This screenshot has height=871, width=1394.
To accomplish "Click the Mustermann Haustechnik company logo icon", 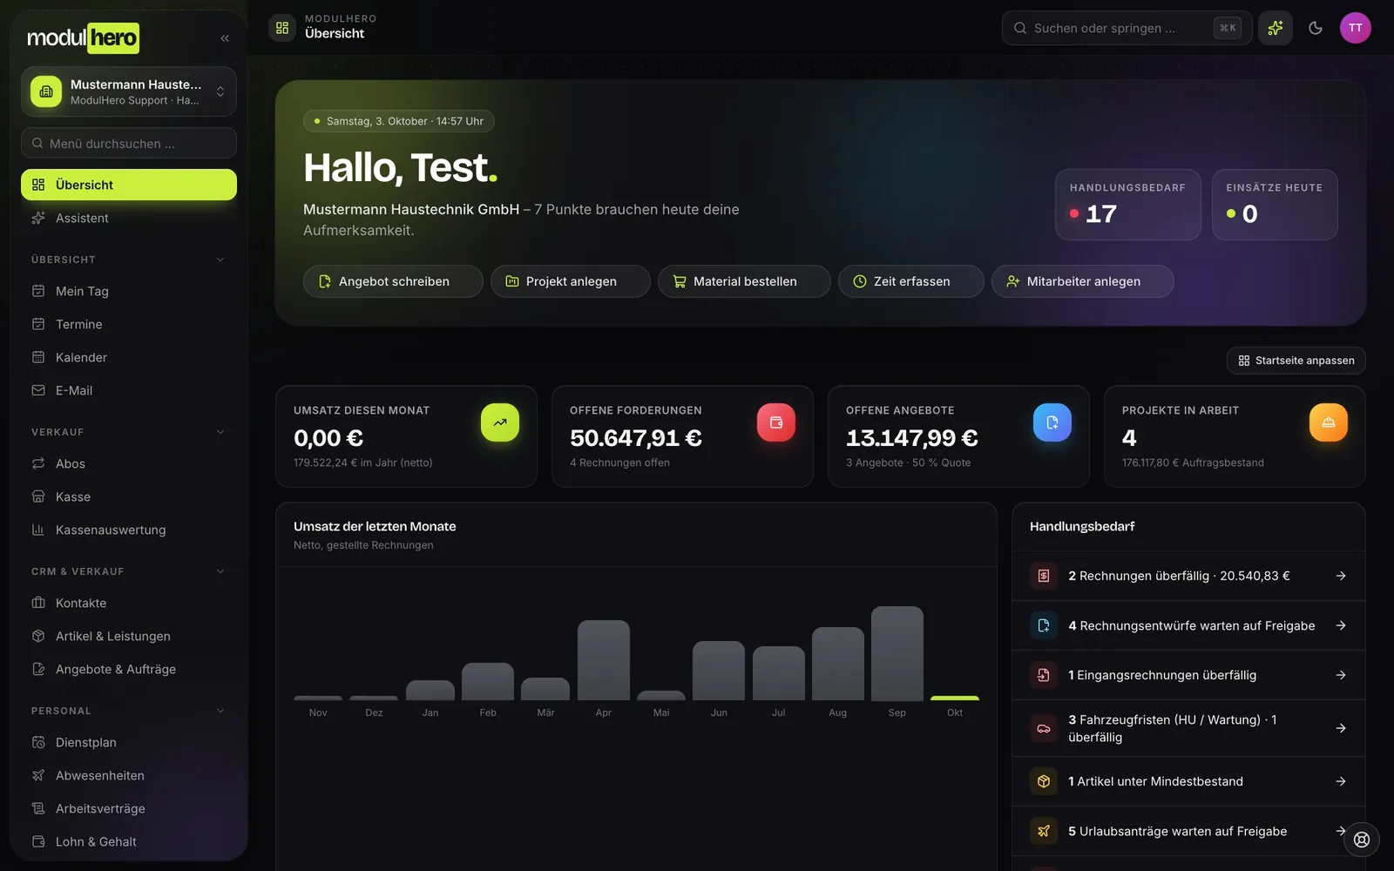I will point(46,91).
